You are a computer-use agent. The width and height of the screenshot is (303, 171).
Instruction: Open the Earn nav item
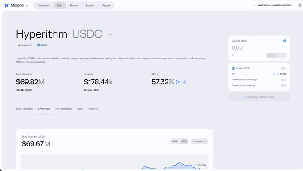pos(60,5)
